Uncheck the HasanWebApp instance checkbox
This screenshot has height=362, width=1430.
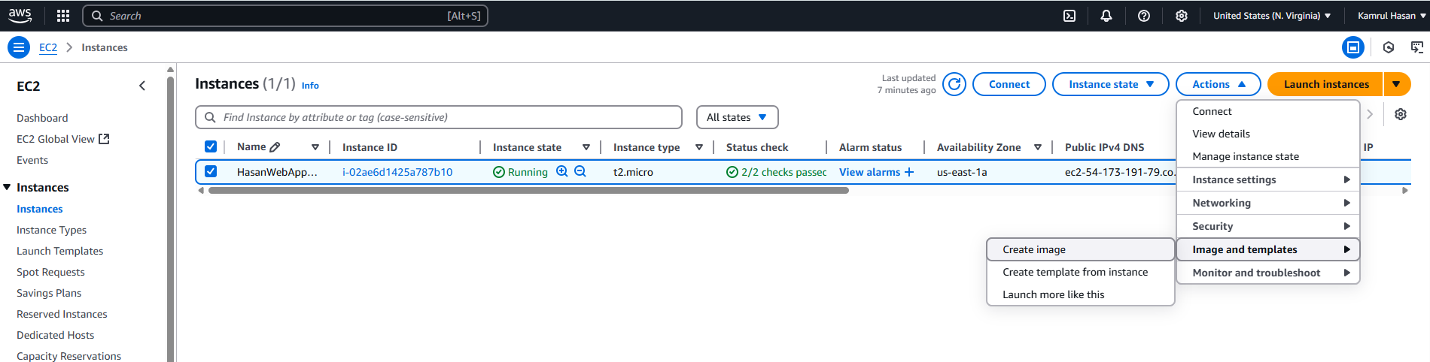pos(211,171)
